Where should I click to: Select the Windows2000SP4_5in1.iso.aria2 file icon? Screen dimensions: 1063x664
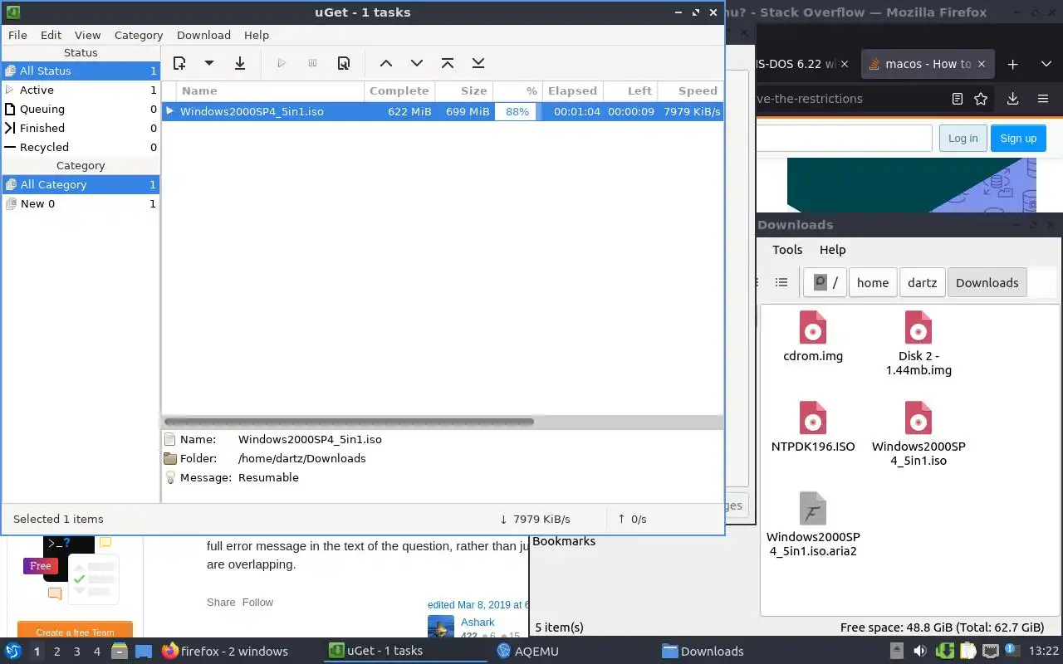(x=813, y=508)
